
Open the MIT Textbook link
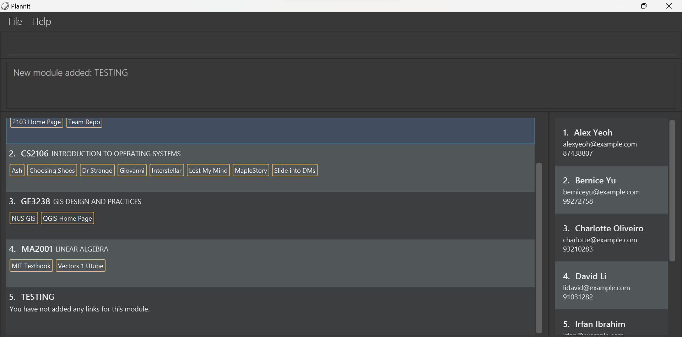[x=31, y=266]
